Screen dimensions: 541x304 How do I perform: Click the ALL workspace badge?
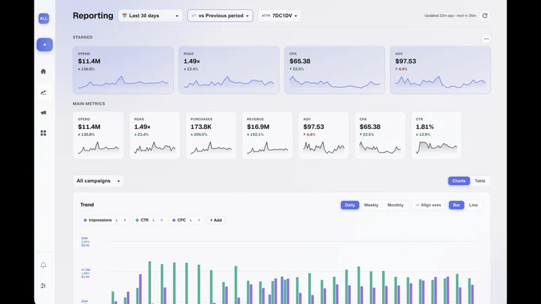(x=43, y=18)
